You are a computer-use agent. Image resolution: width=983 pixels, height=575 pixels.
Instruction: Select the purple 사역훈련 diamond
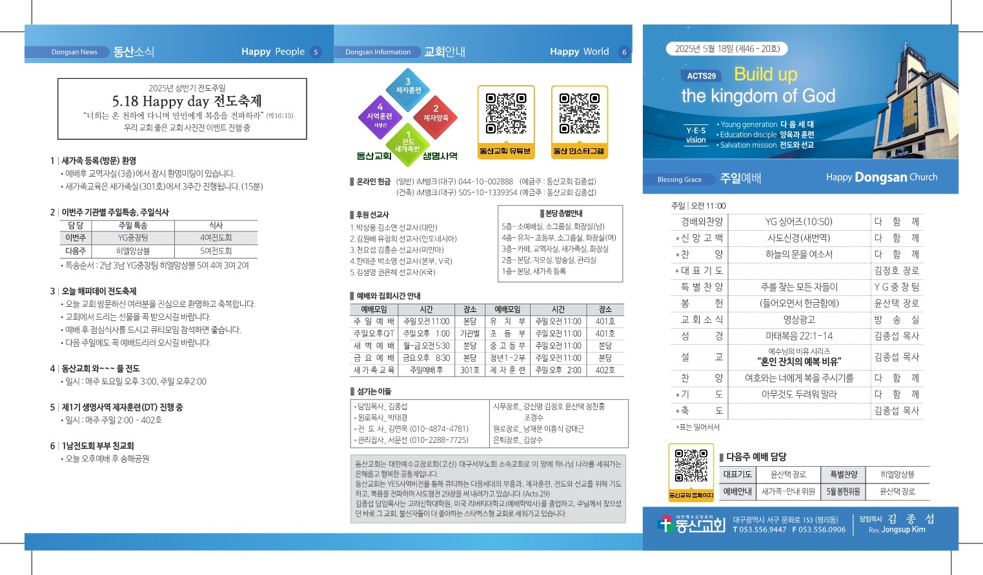coord(380,115)
